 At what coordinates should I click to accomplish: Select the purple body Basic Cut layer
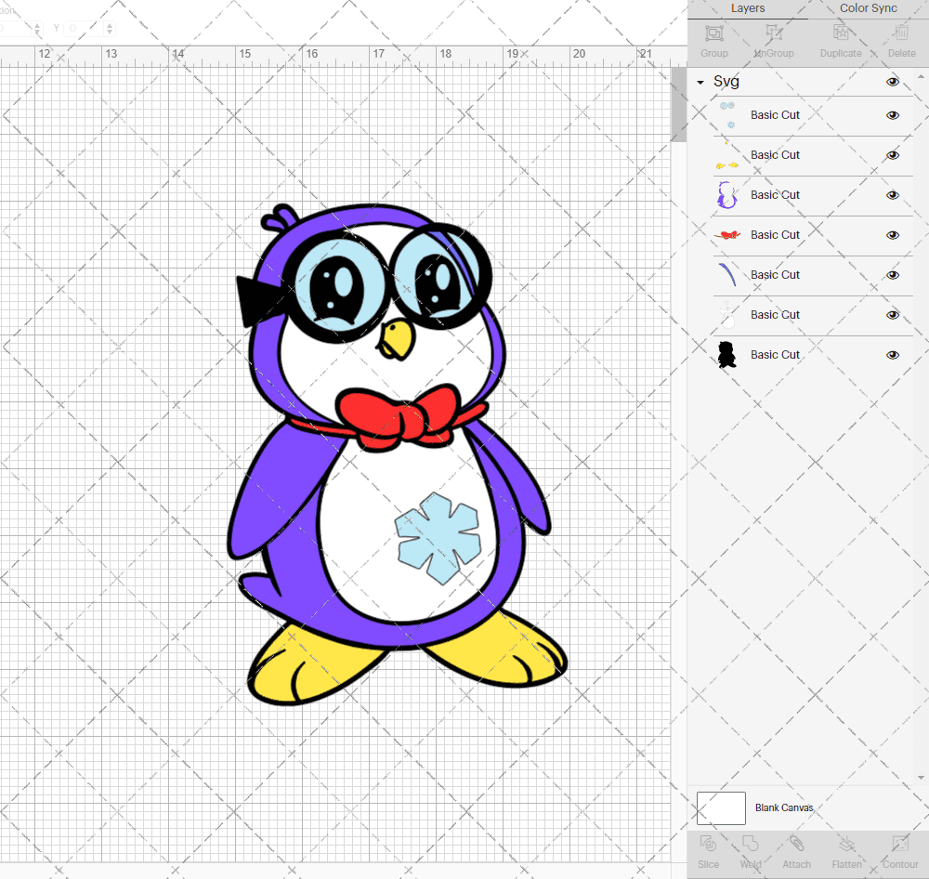[775, 195]
